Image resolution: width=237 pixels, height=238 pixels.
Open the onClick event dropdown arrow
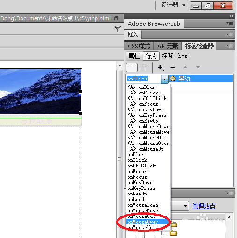(x=164, y=79)
